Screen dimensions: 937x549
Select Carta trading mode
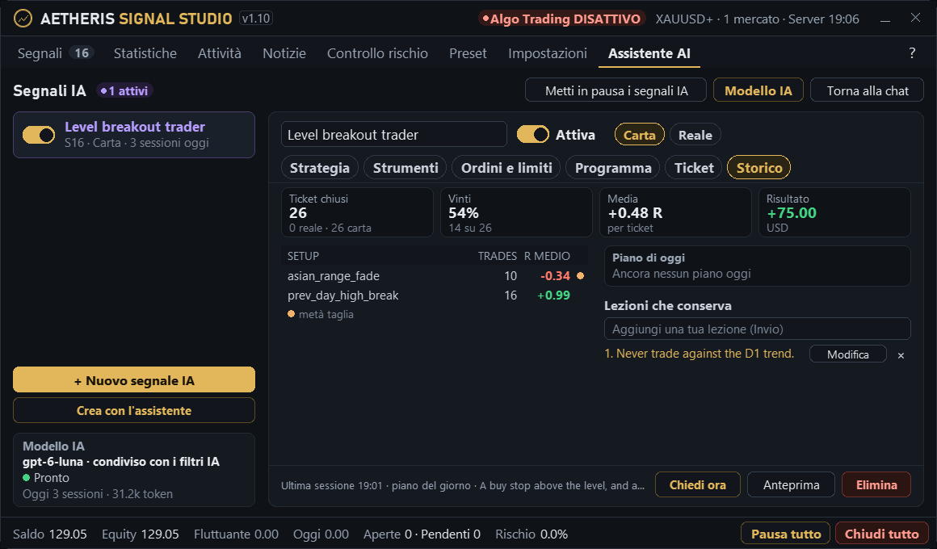(640, 135)
